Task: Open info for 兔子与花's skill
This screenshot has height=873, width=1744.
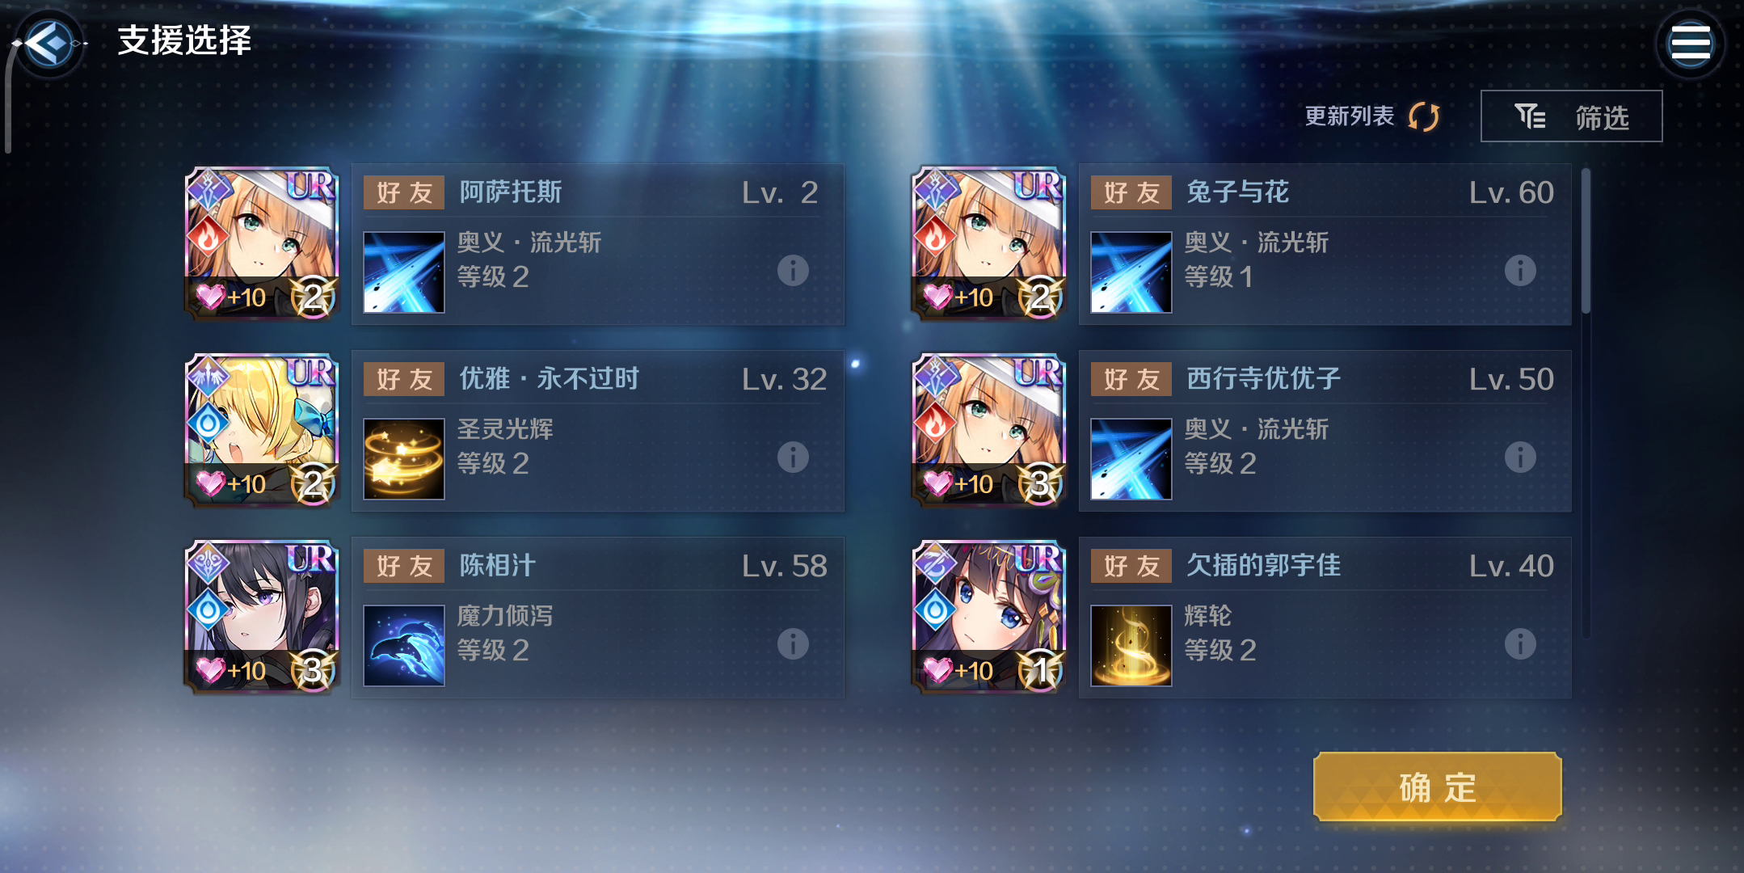Action: tap(1520, 271)
